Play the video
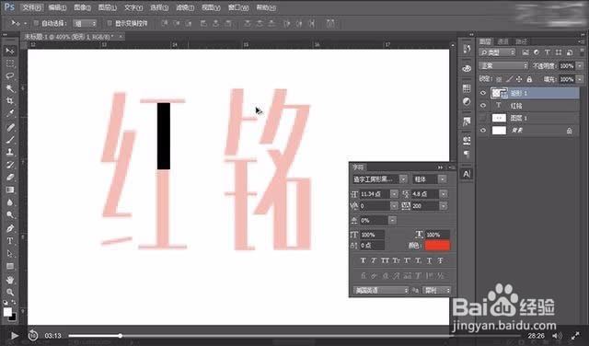This screenshot has height=346, width=589. tap(15, 336)
